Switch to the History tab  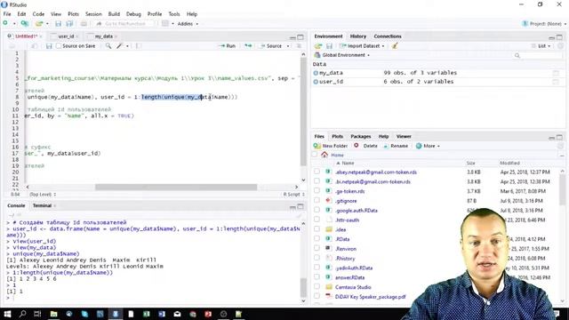click(x=357, y=36)
